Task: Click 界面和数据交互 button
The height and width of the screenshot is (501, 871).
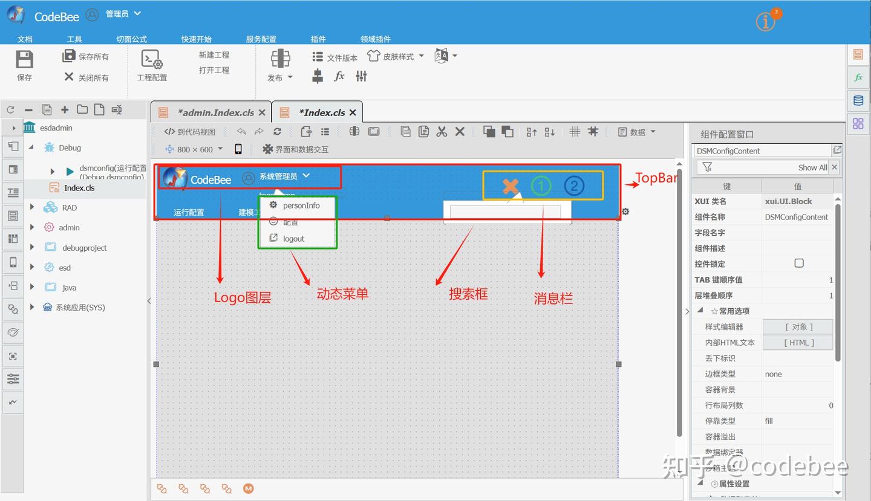Action: 295,149
